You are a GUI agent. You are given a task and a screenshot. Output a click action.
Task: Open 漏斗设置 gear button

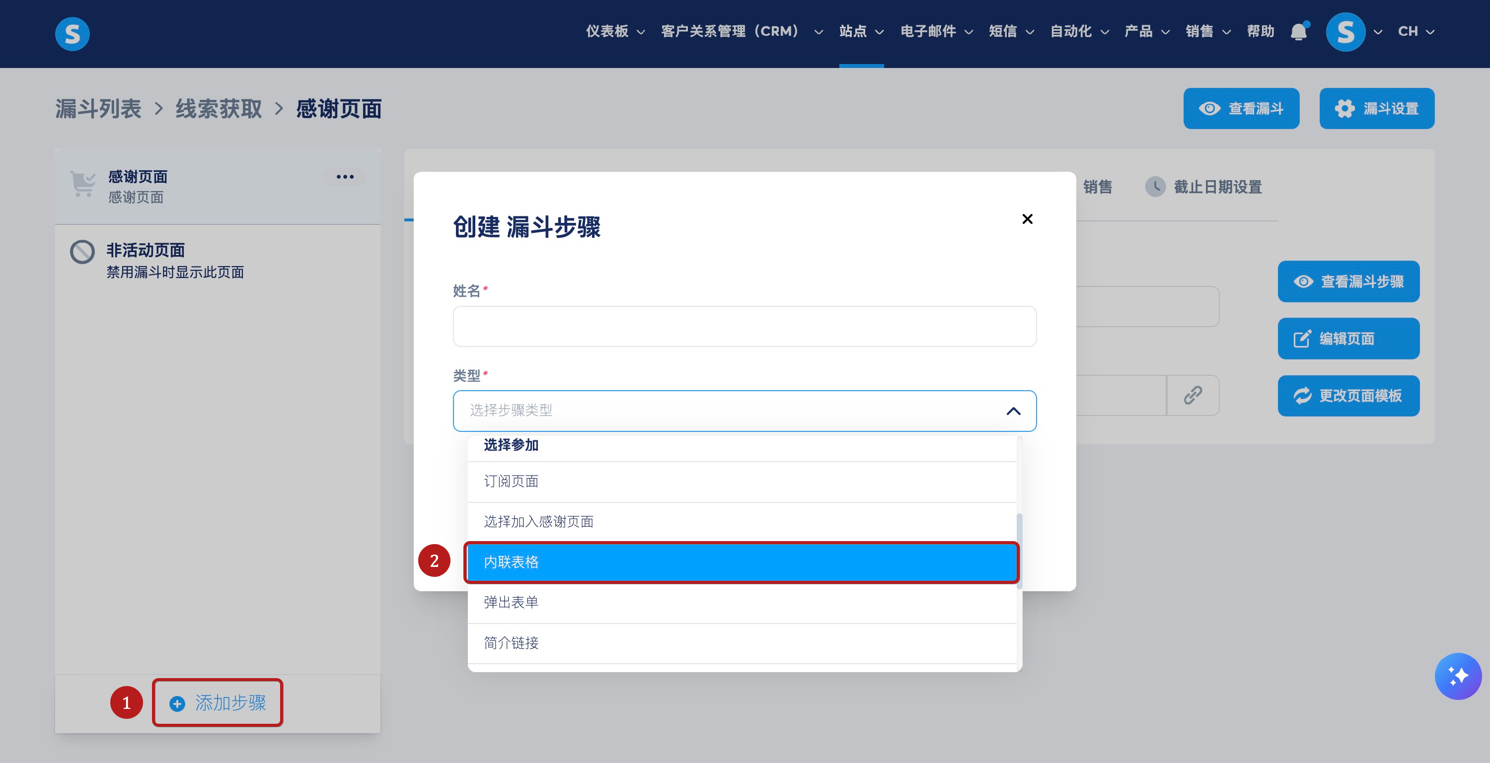click(1377, 109)
